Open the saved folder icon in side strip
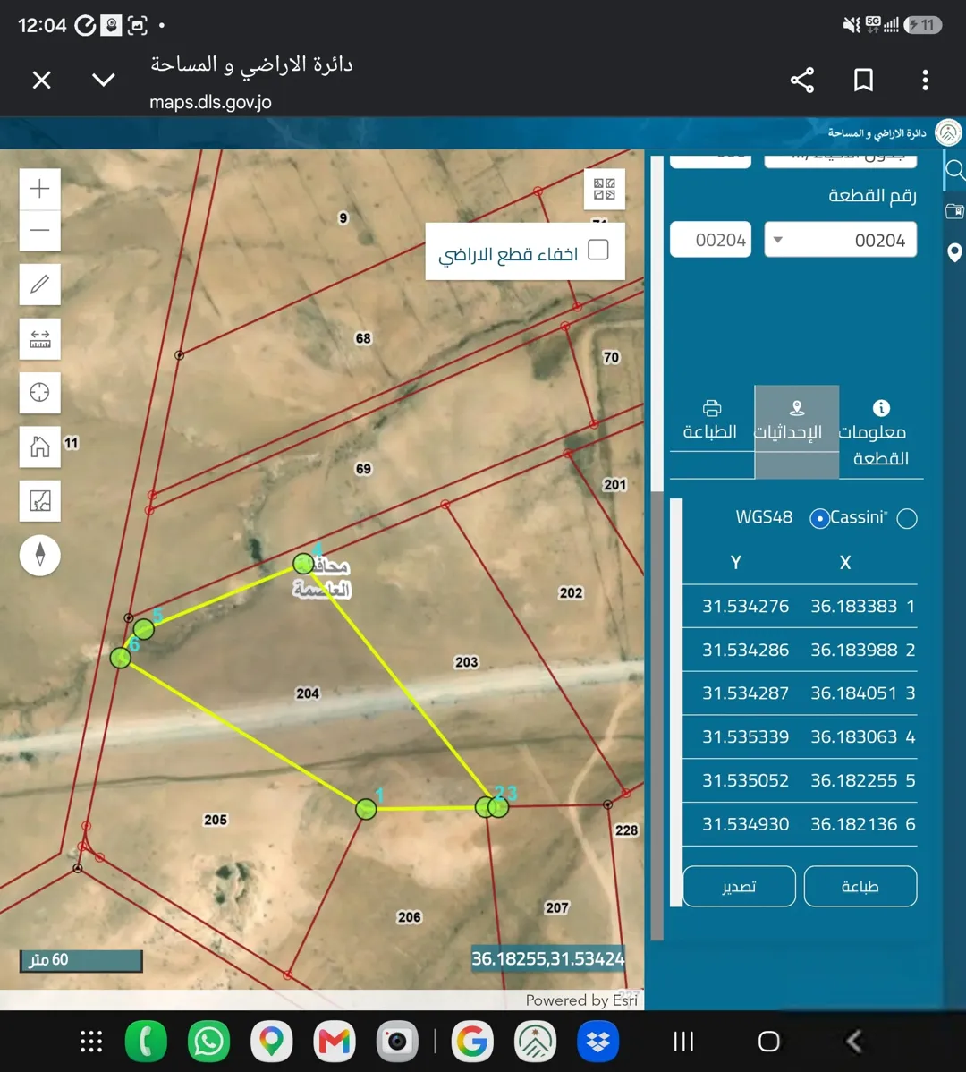The height and width of the screenshot is (1072, 966). (954, 210)
